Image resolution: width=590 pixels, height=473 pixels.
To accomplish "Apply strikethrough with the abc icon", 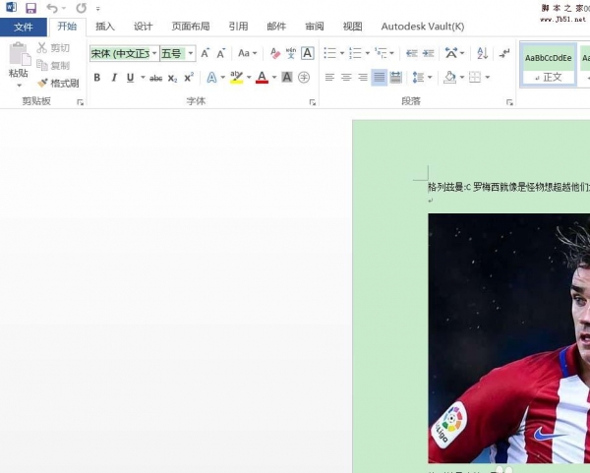I will pos(155,78).
